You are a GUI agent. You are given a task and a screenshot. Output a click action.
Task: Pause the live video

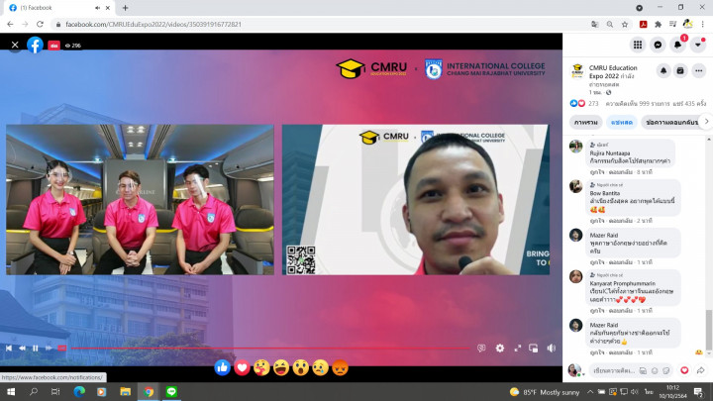[x=35, y=349]
